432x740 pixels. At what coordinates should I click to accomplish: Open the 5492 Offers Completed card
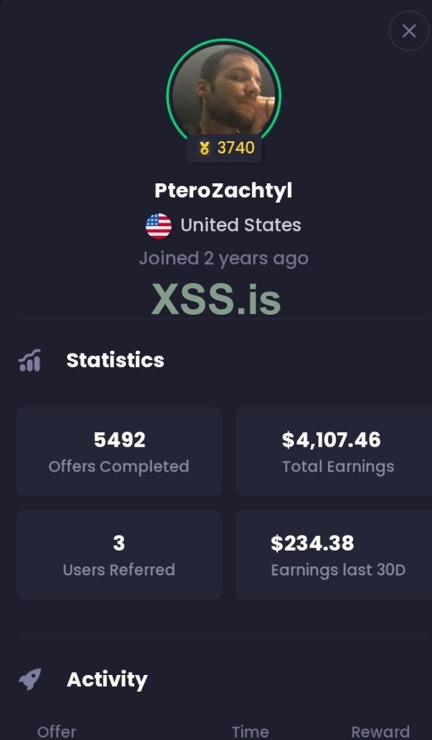[x=119, y=451]
